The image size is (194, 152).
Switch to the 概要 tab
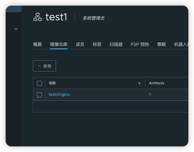pyautogui.click(x=38, y=45)
